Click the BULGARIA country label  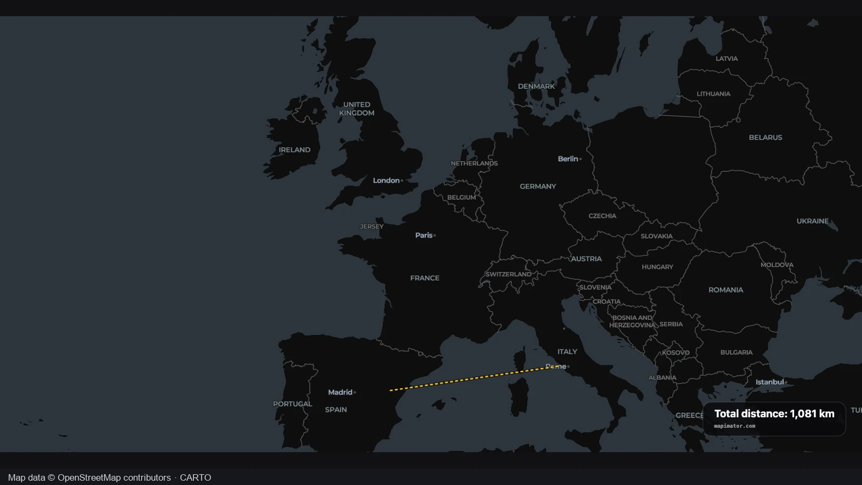(736, 352)
